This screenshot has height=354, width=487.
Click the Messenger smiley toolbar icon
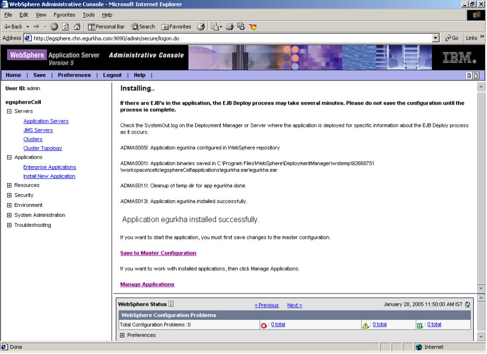coord(253,27)
